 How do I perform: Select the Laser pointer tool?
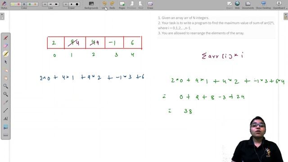[x=6, y=102]
